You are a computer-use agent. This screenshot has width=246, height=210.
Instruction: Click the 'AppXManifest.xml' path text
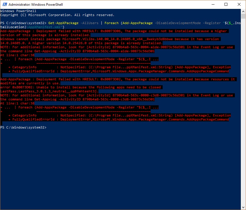pyautogui.click(x=44, y=27)
